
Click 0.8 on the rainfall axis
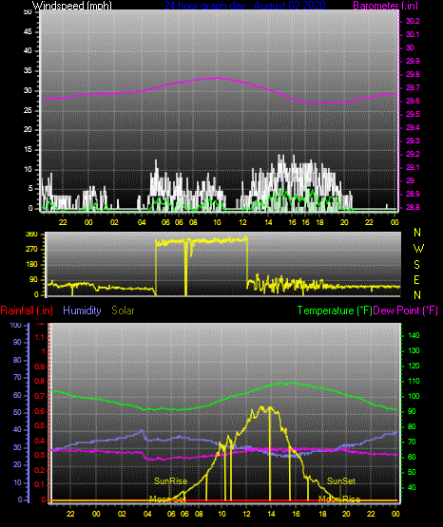[39, 382]
